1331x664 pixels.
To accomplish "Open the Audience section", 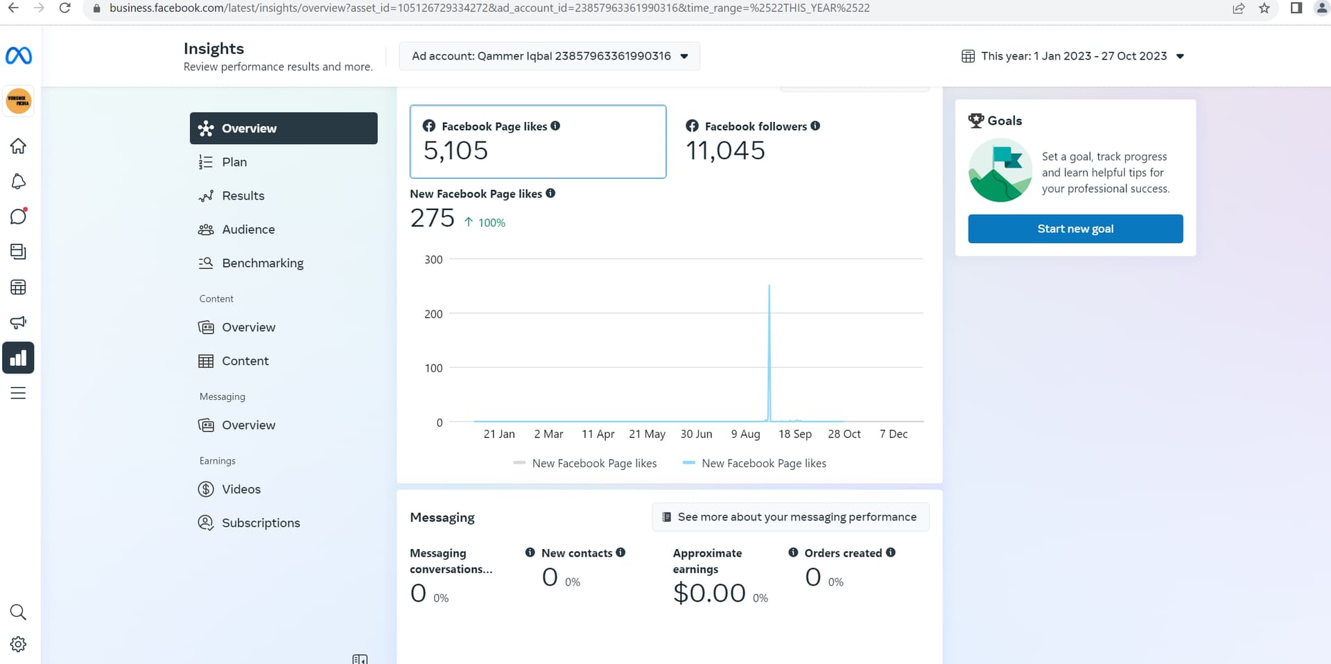I will (x=284, y=229).
